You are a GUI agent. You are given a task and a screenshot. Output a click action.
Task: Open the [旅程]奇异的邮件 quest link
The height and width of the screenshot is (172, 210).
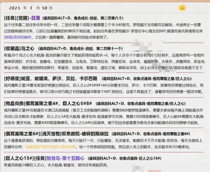pos(18,37)
